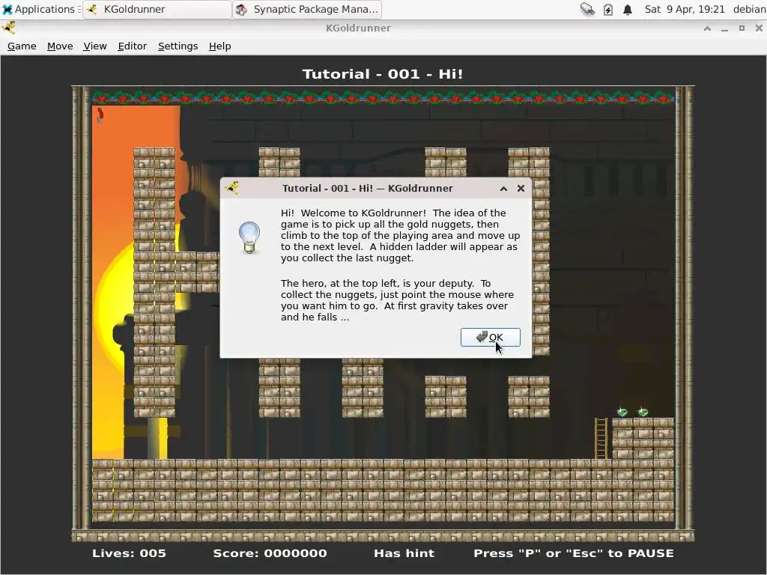Open the debian user menu
The height and width of the screenshot is (575, 767).
coord(749,9)
